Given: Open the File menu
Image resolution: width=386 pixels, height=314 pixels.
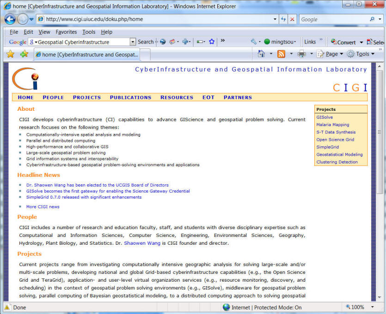Looking at the screenshot, I should click(x=14, y=32).
